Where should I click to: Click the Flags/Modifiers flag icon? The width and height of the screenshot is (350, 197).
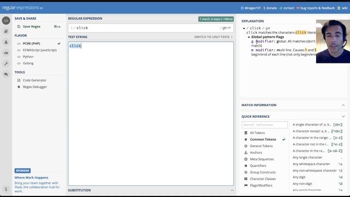[x=246, y=186]
